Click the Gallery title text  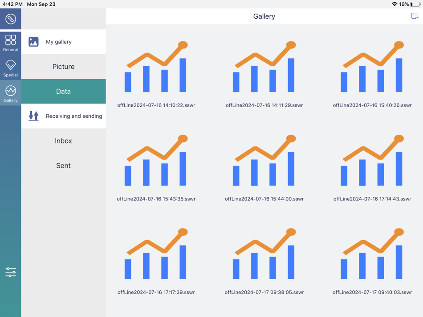(264, 16)
